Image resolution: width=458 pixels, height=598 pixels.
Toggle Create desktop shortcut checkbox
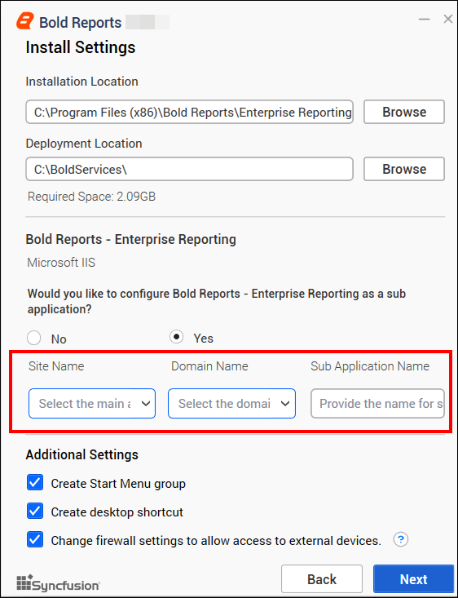35,511
